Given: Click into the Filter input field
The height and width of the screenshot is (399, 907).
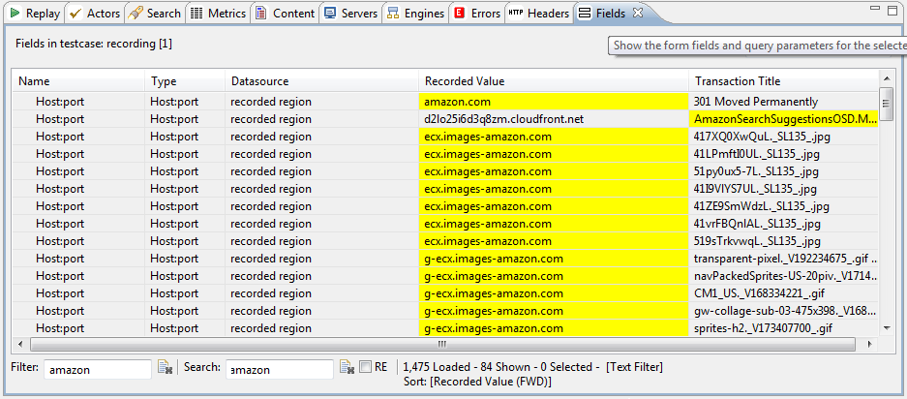Looking at the screenshot, I should click(98, 370).
